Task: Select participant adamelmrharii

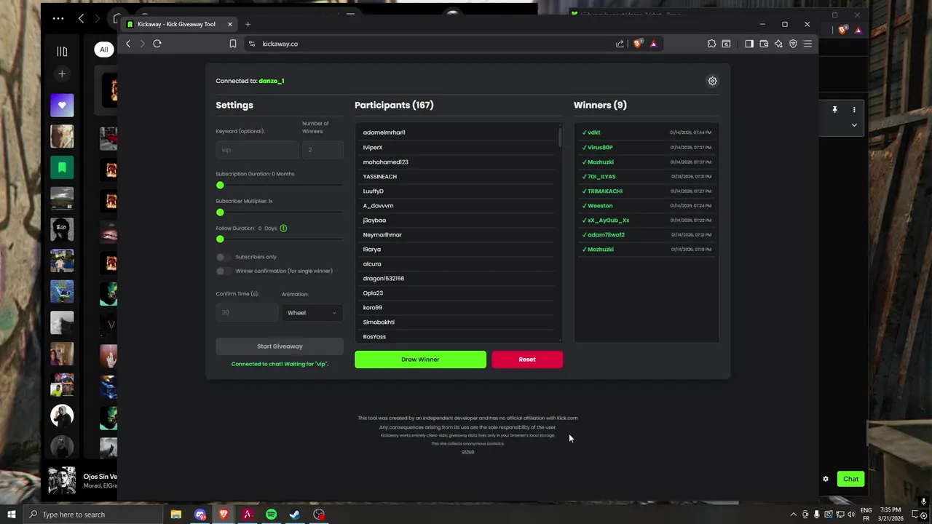Action: [457, 132]
